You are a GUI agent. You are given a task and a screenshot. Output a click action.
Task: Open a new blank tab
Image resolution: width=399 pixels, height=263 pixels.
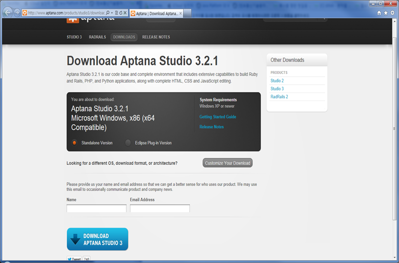click(x=187, y=13)
